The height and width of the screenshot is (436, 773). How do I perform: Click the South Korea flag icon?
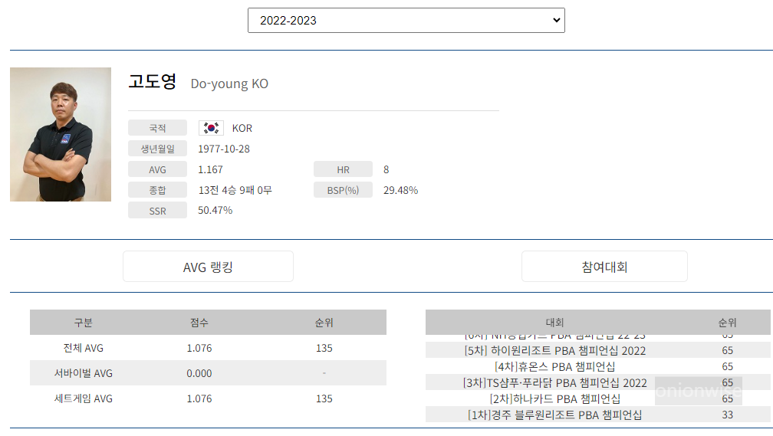pyautogui.click(x=211, y=128)
